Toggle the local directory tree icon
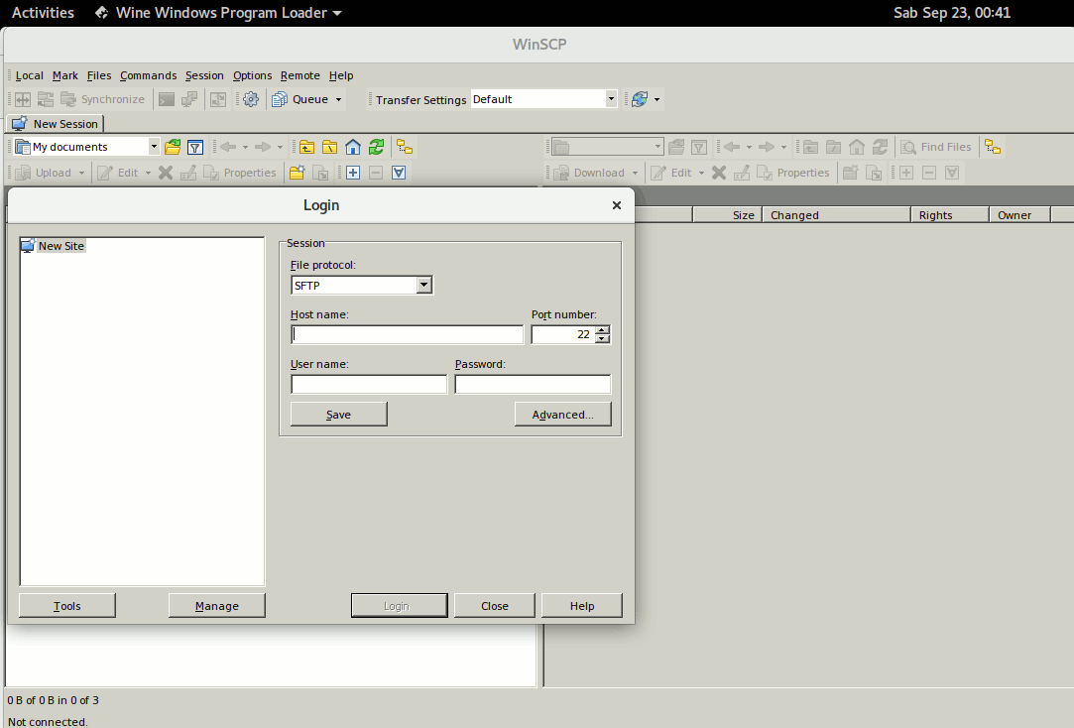Screen dimensions: 1074x728 (405, 147)
